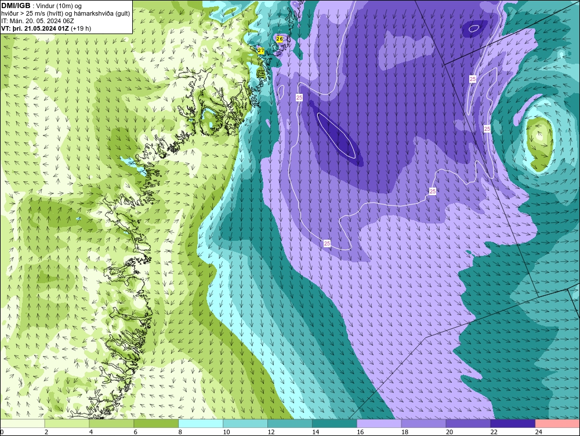
Task: Pick the pink above-24 m/s legend swatch
Action: coord(557,423)
